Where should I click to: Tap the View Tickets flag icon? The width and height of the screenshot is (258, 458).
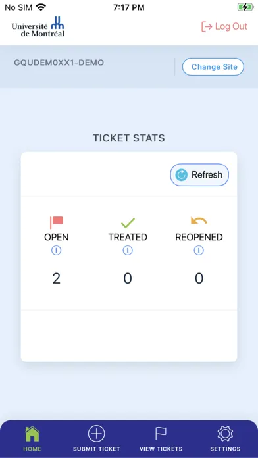[161, 434]
